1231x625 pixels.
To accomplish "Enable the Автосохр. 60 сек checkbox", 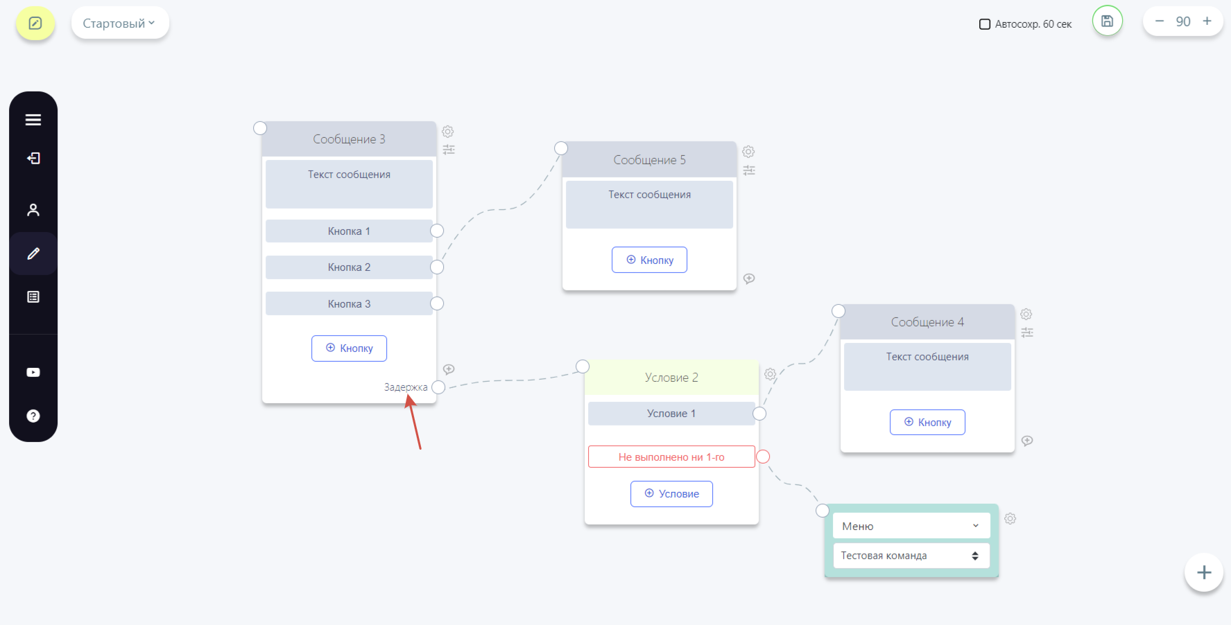I will 985,24.
